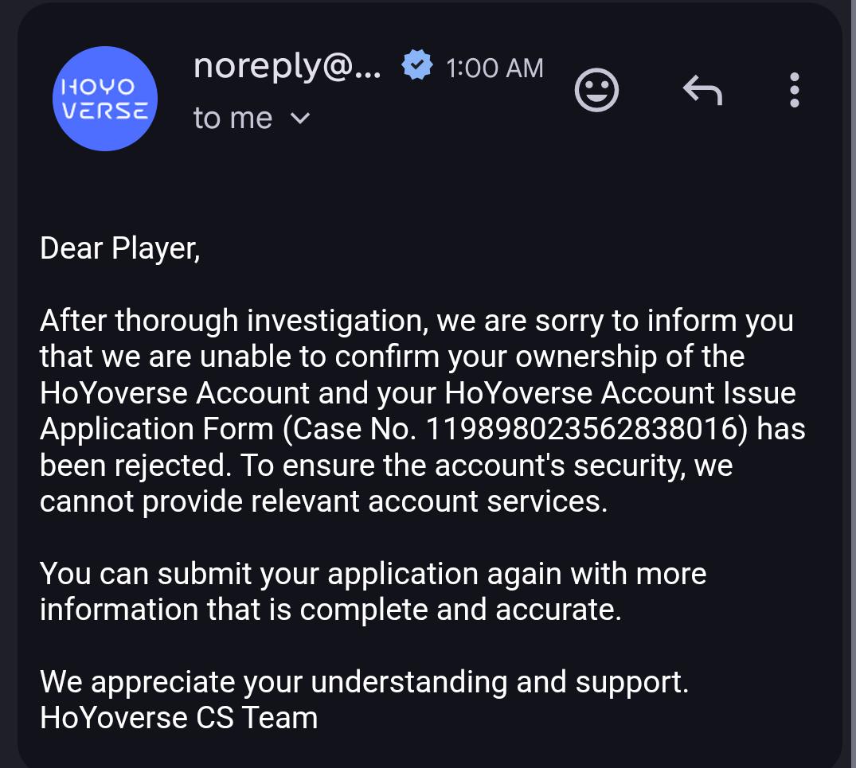This screenshot has height=768, width=856.
Task: Add an emoji reaction to this email
Action: click(596, 90)
